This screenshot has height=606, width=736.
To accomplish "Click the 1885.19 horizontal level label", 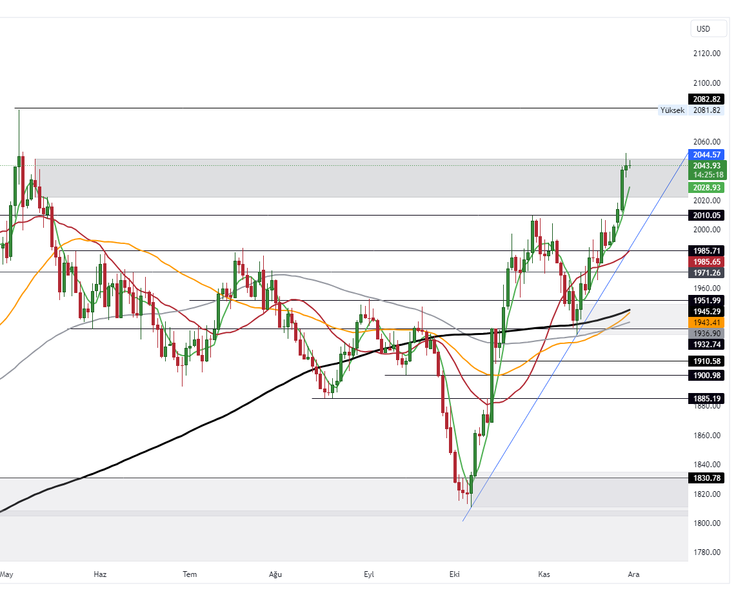I will (x=706, y=399).
